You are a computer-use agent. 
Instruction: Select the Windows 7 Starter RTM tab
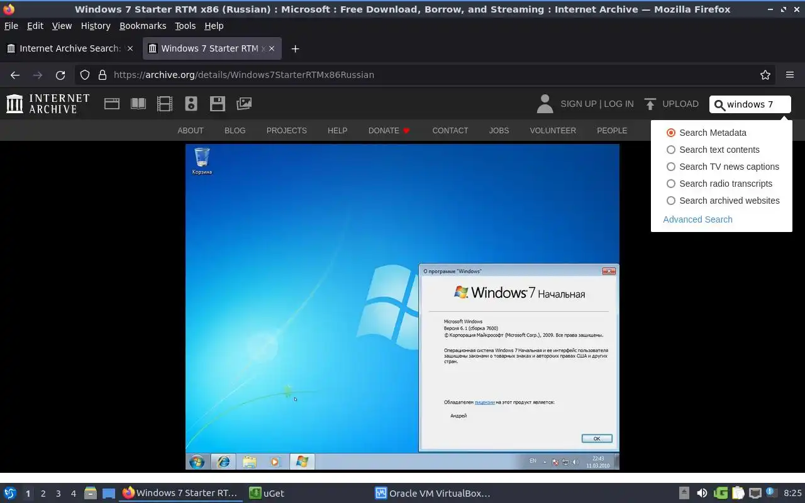tap(213, 48)
